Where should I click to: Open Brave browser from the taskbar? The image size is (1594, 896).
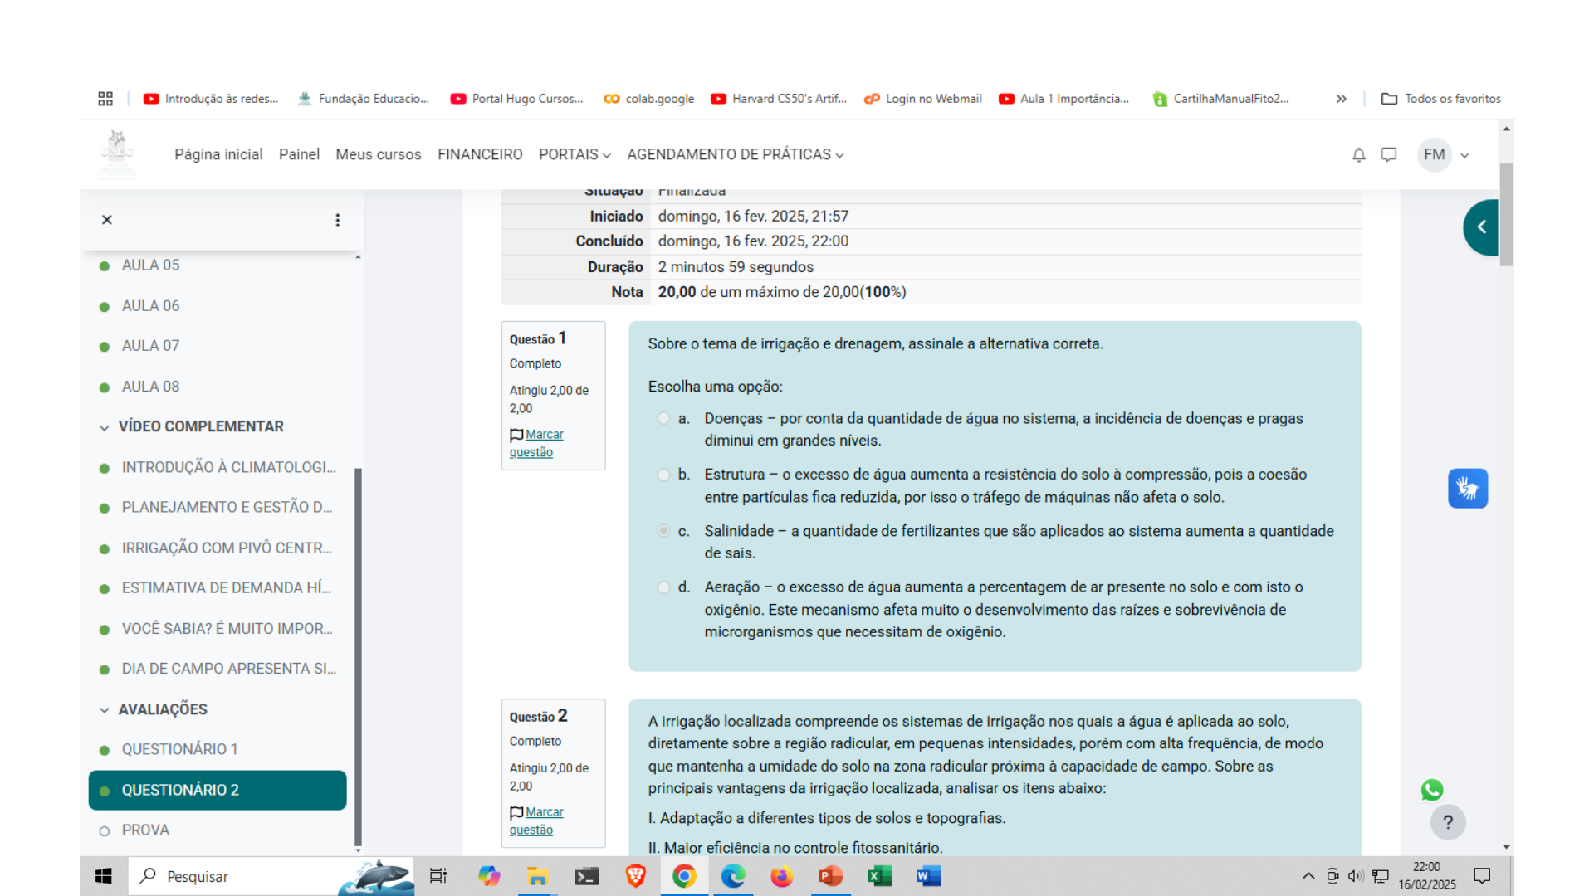coord(635,876)
